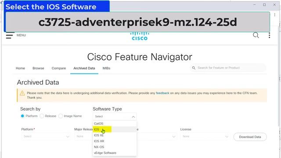Switch to the Browse tab
This screenshot has height=158, width=281.
pos(38,68)
